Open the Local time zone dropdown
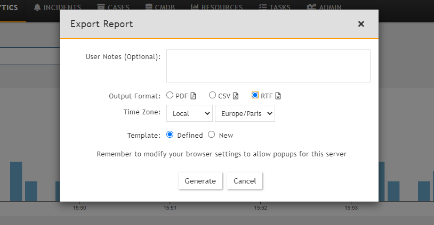Screen dimensions: 434x225 click(x=189, y=113)
